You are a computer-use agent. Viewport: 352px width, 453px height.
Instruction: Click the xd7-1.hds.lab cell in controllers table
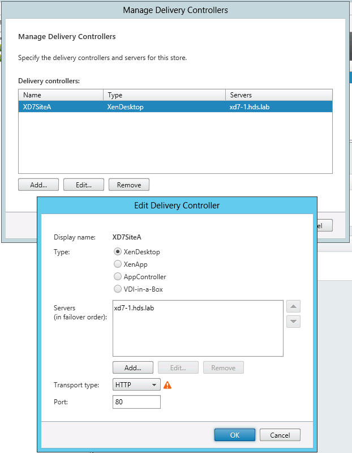(250, 107)
